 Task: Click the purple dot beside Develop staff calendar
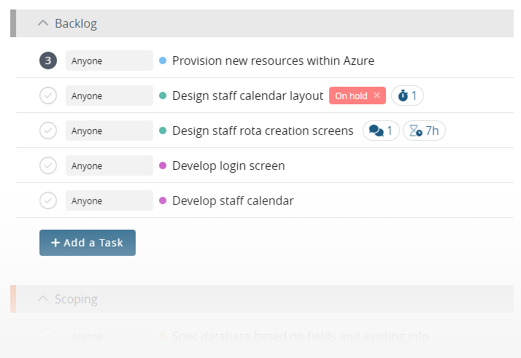pos(163,201)
